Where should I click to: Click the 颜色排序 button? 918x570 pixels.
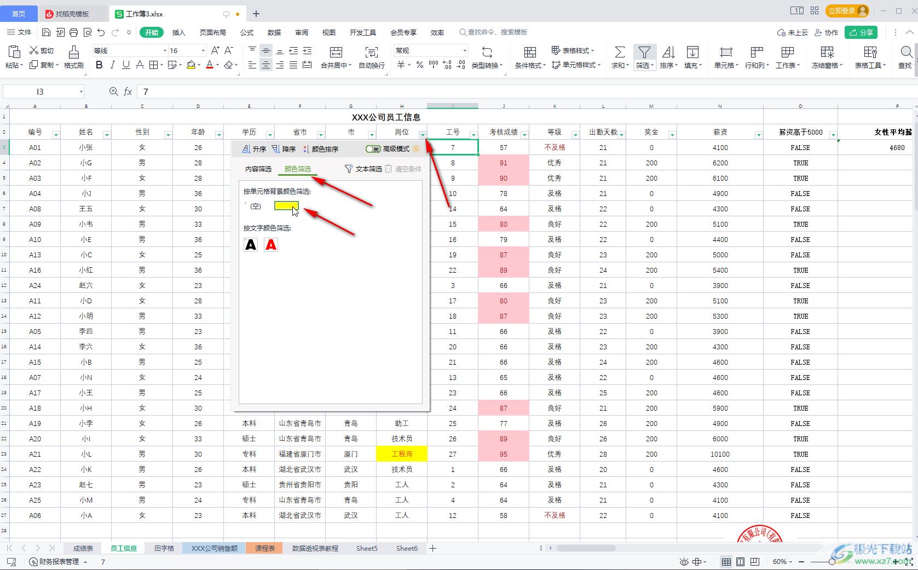point(321,149)
